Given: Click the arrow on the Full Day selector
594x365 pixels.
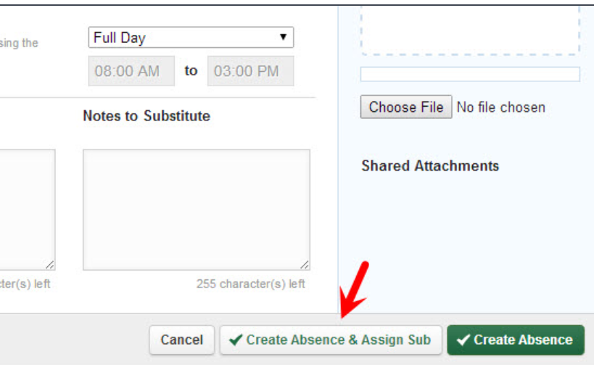Looking at the screenshot, I should 283,38.
